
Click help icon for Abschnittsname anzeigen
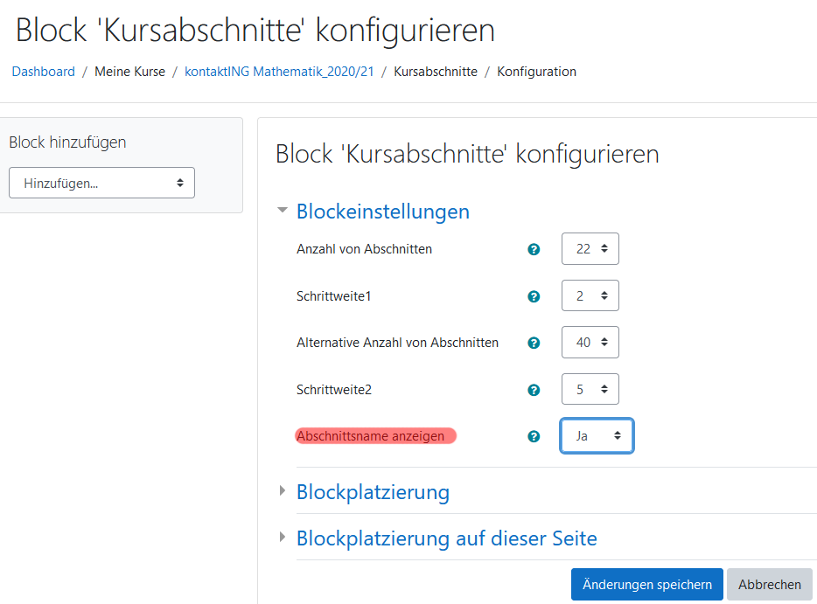pyautogui.click(x=534, y=436)
